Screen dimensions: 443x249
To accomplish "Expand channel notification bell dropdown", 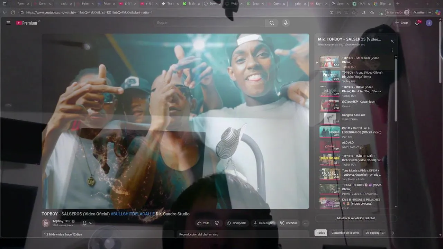I will [x=87, y=223].
